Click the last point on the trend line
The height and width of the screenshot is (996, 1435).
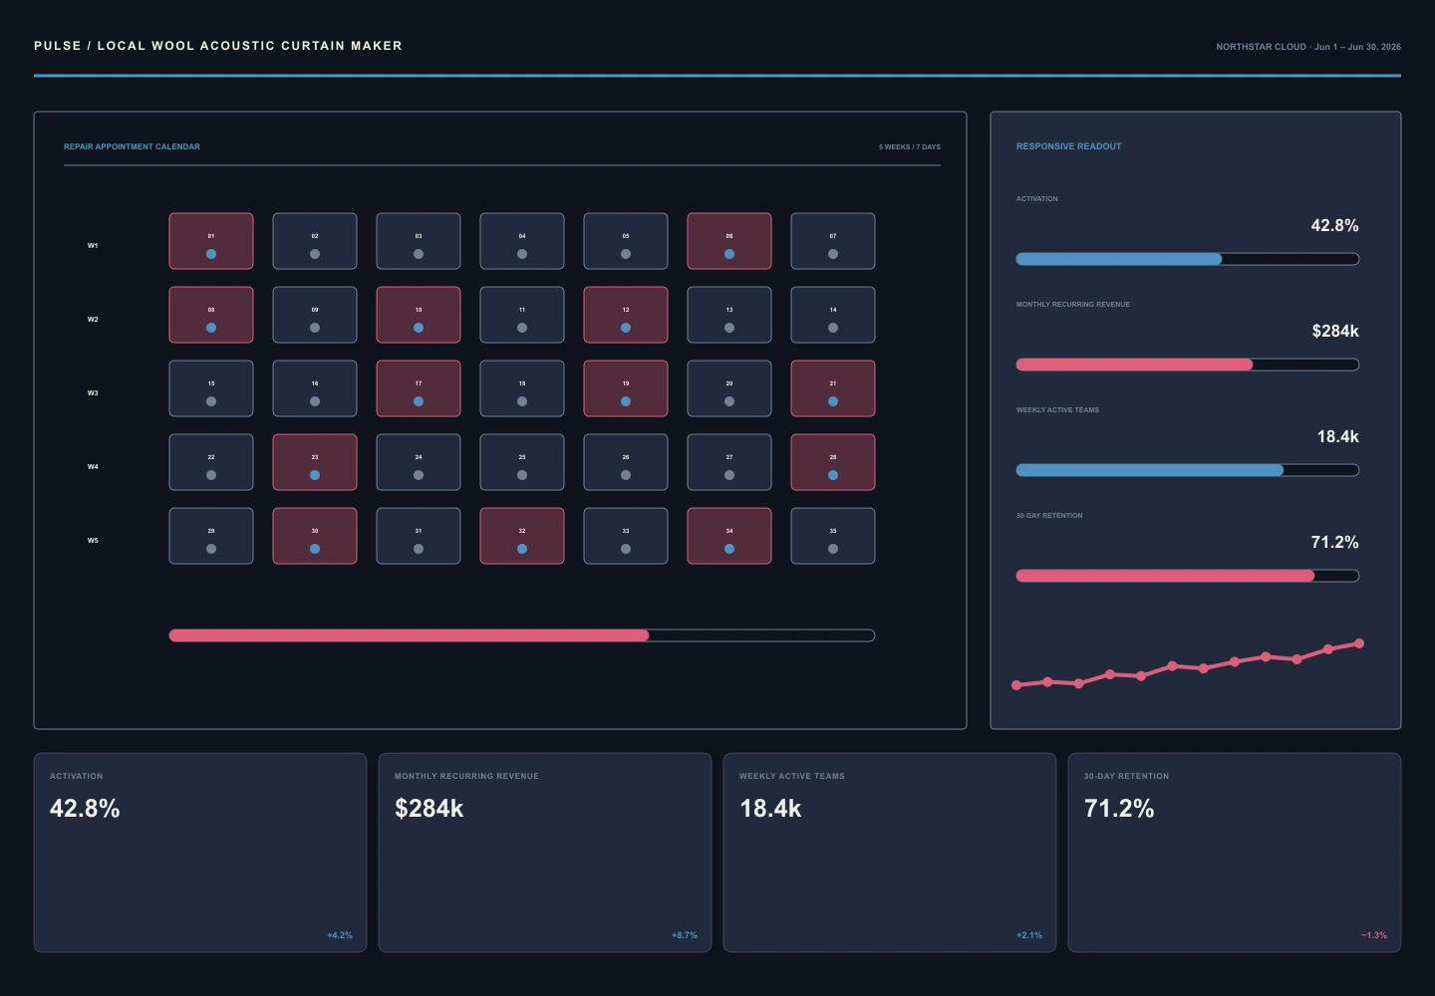(x=1359, y=643)
